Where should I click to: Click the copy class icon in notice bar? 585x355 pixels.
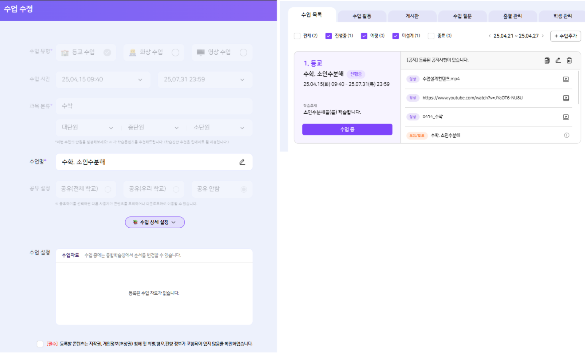click(547, 60)
